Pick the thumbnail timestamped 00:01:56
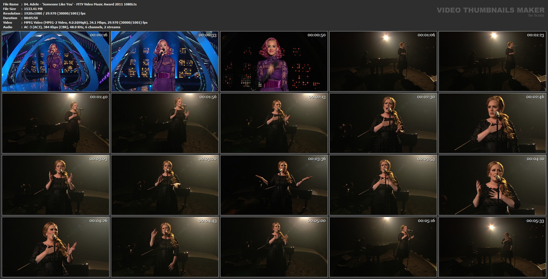The width and height of the screenshot is (548, 279). pyautogui.click(x=165, y=123)
